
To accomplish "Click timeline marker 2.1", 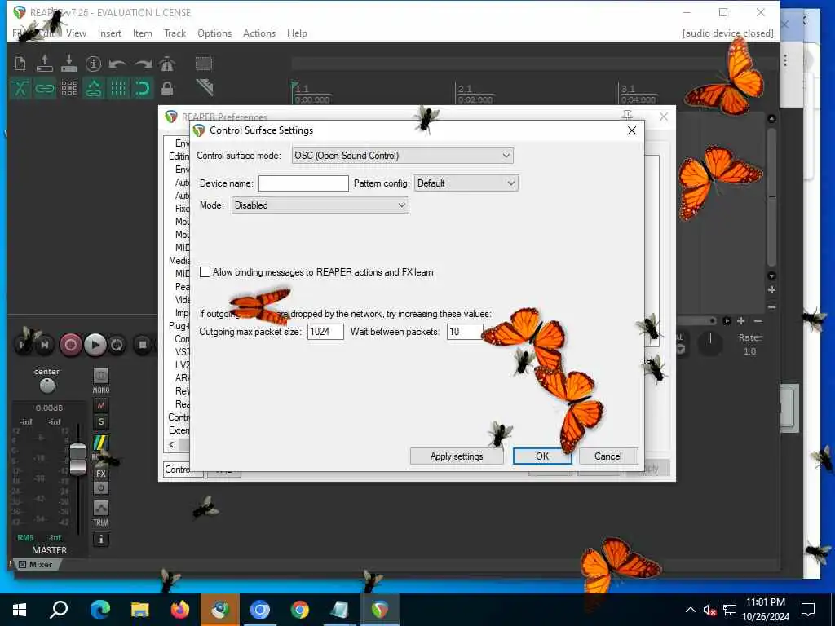I will point(465,88).
